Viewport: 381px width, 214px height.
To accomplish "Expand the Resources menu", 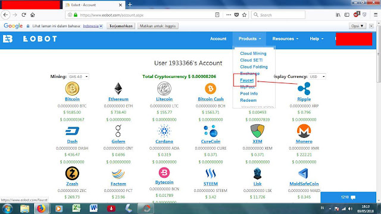I will [285, 39].
